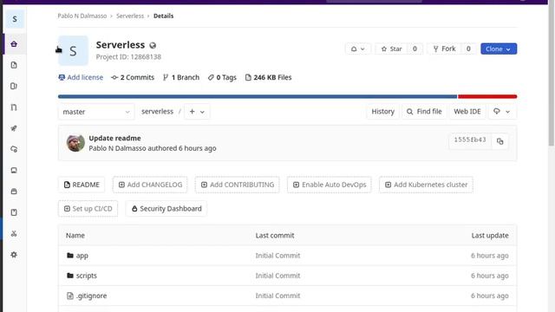555x312 pixels.
Task: Open Project overview home icon in sidebar
Action: tap(14, 44)
